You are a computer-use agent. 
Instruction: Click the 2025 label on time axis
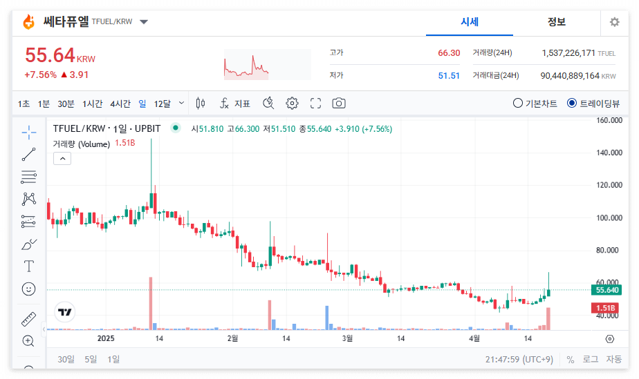click(106, 338)
